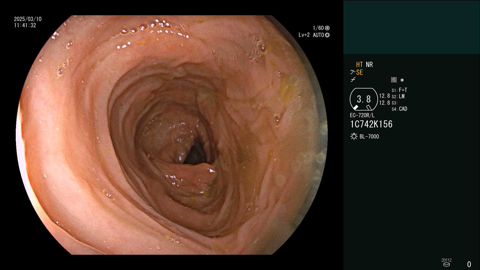Image resolution: width=480 pixels, height=270 pixels.
Task: Click the light source lamp icon
Action: pyautogui.click(x=354, y=136)
